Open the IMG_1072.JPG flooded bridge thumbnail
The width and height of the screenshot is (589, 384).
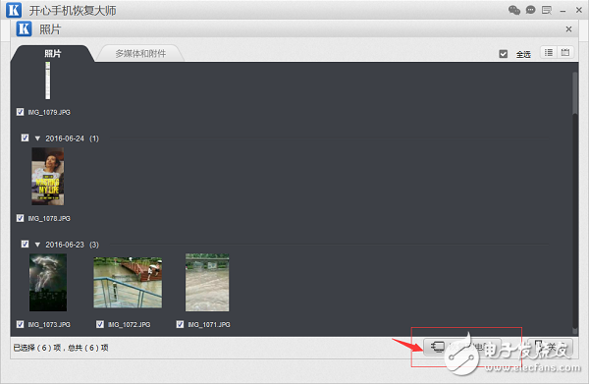click(128, 283)
